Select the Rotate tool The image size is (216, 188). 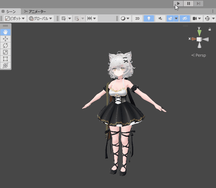pos(5,45)
